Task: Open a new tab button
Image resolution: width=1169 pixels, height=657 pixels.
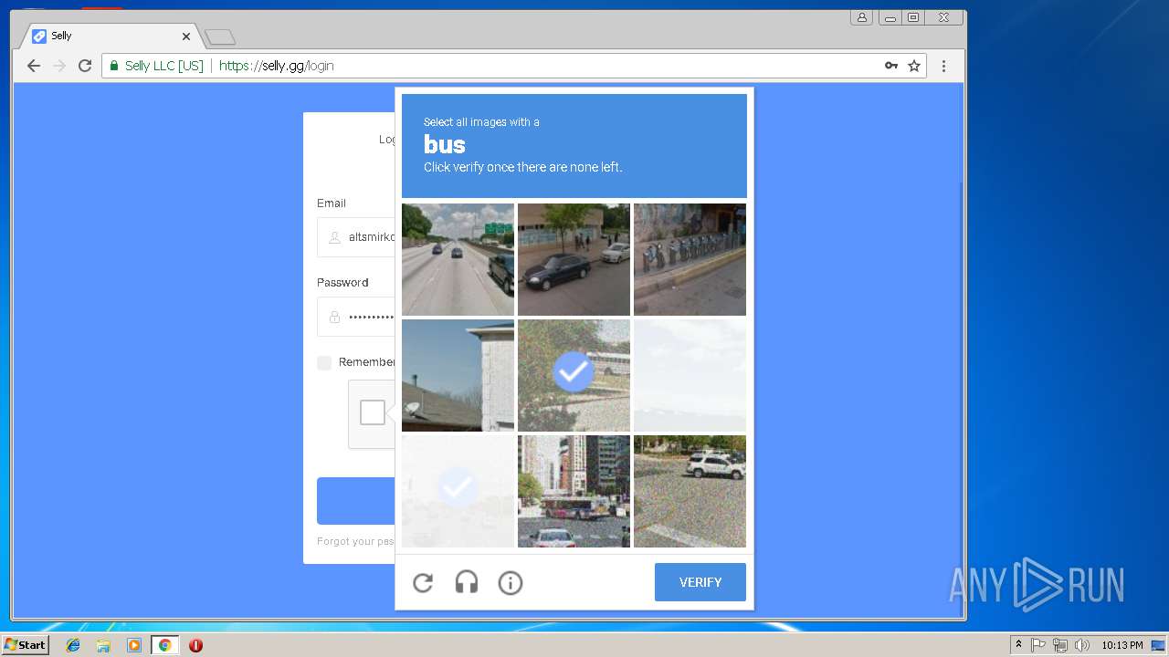Action: tap(220, 36)
